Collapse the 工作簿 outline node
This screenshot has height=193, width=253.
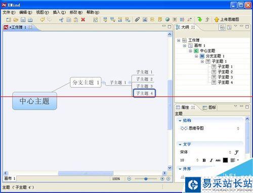pos(179,40)
